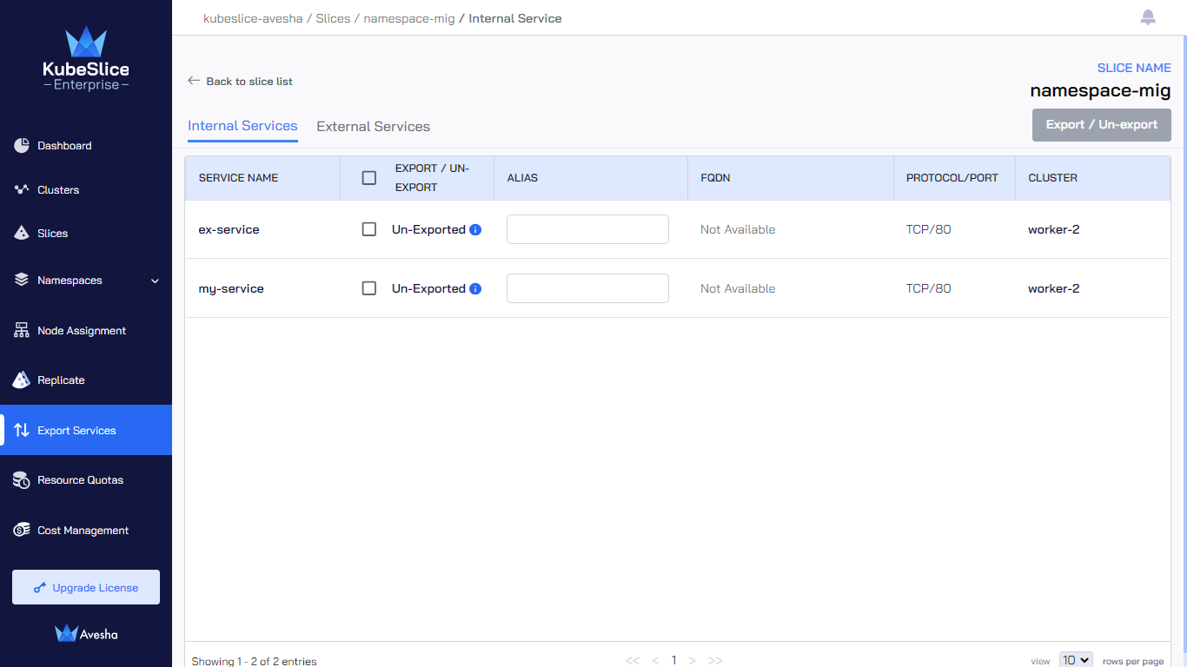Click the Cost Management money icon
Screen dimensions: 1187x667
[x=22, y=530]
